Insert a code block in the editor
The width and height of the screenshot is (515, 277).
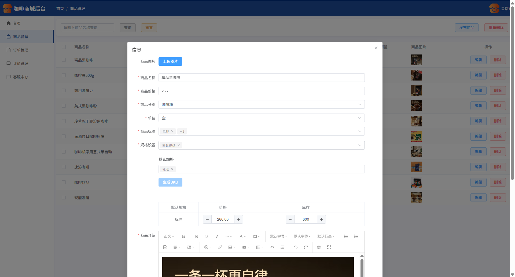coord(272,247)
